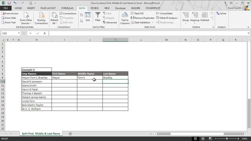The width and height of the screenshot is (251, 141).
Task: Click the From Web icon
Action: click(3, 18)
